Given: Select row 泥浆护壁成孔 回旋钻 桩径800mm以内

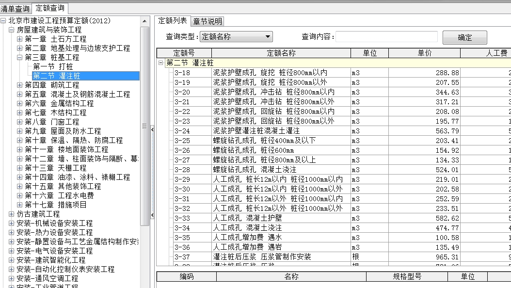Looking at the screenshot, I should tap(342, 112).
